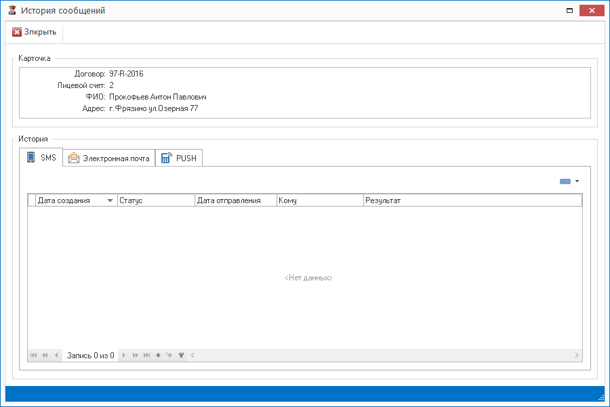
Task: Maximize the История сообщений window
Action: pos(569,10)
